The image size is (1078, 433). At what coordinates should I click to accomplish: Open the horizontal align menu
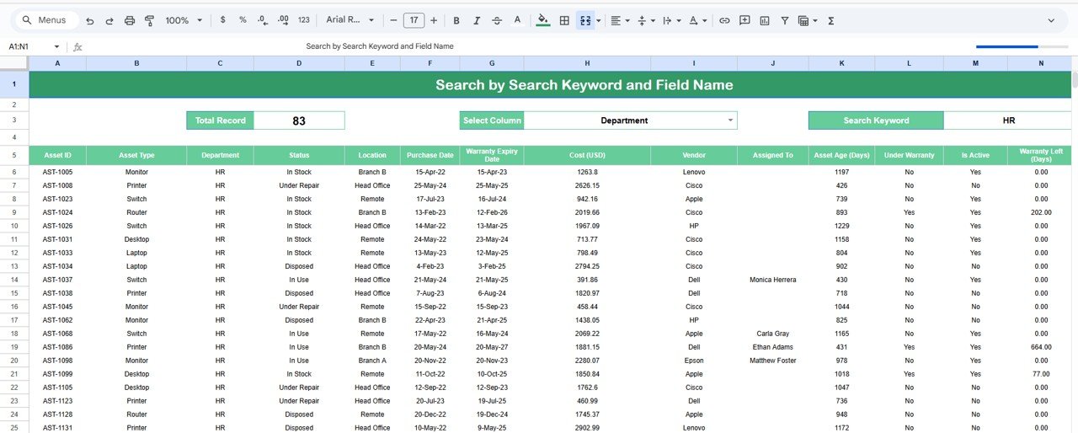(619, 20)
